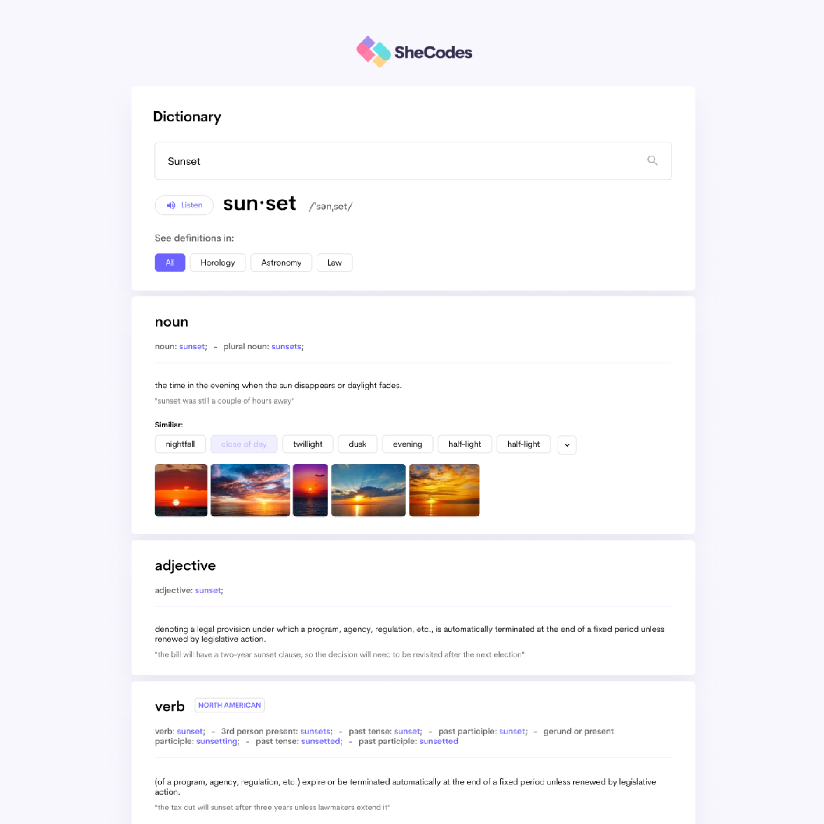Toggle the Astronomy definitions filter
The image size is (824, 824).
point(280,263)
